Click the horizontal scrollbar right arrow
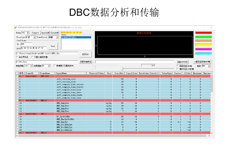Image resolution: width=234 pixels, height=146 pixels. [209, 136]
